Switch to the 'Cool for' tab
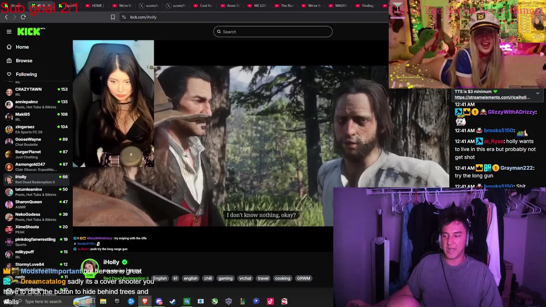Screen dimensions: 546x307 pyautogui.click(x=202, y=6)
